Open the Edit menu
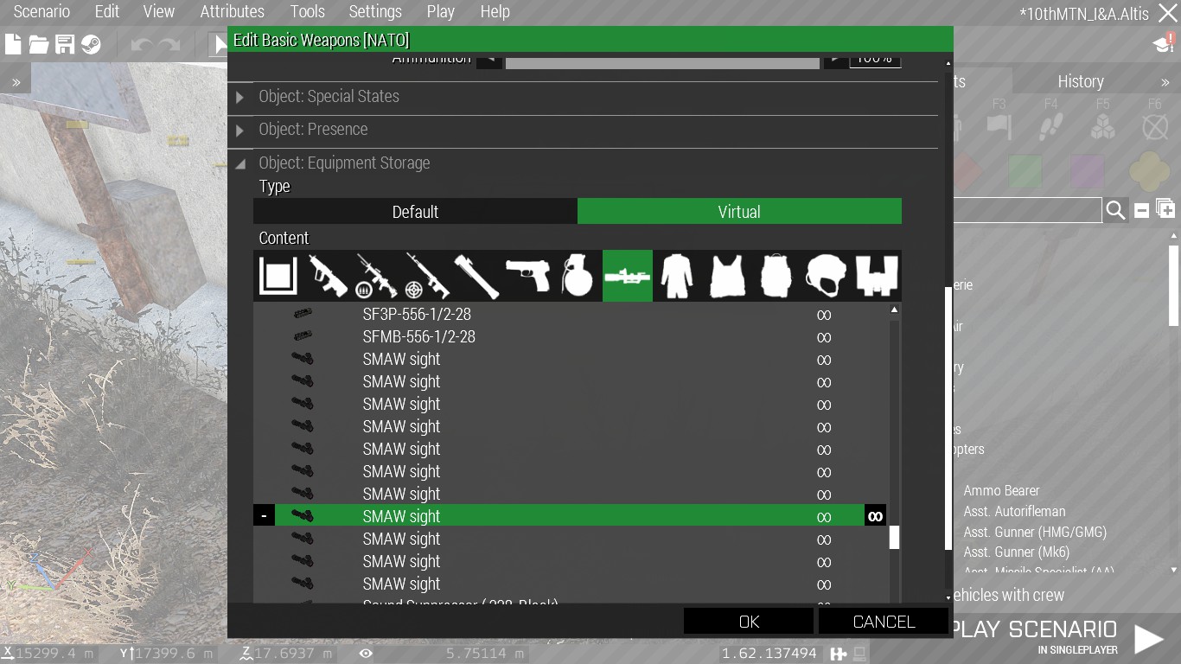The image size is (1181, 664). pos(107,12)
